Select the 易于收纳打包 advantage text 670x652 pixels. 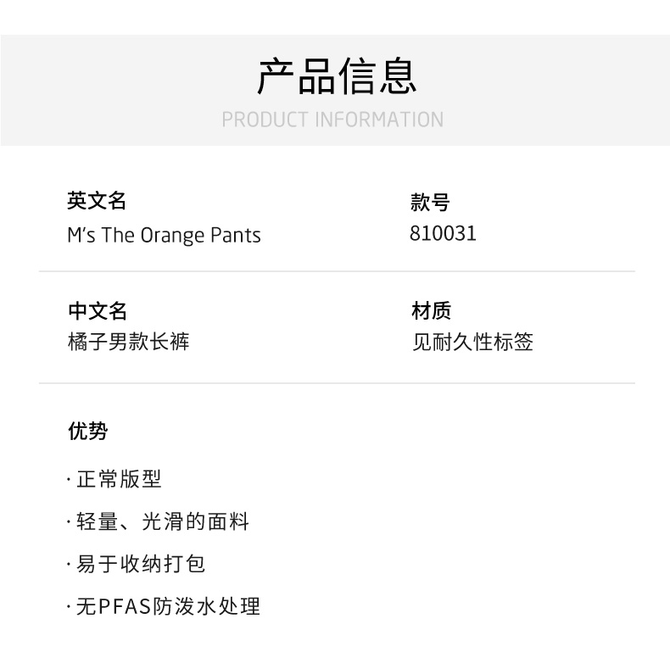click(x=141, y=564)
